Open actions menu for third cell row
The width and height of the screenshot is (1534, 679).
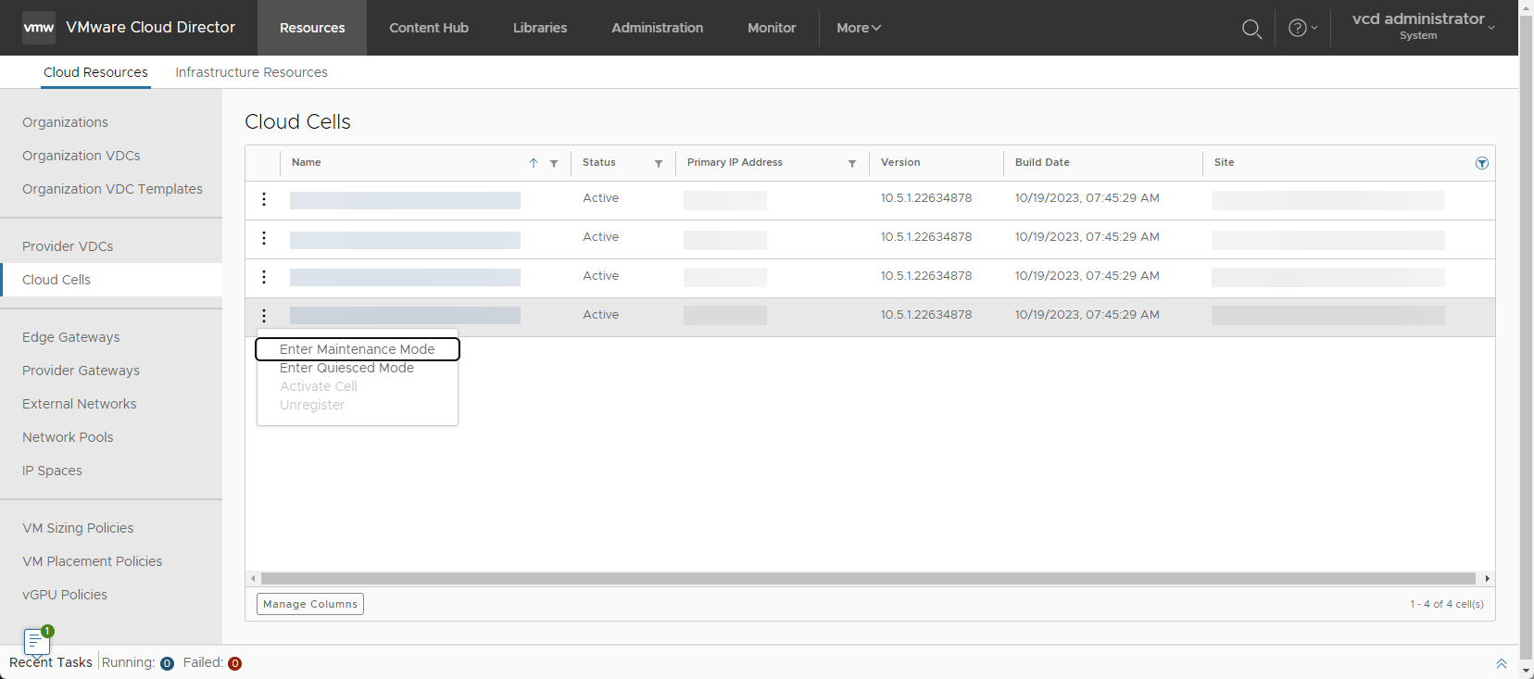pyautogui.click(x=264, y=277)
